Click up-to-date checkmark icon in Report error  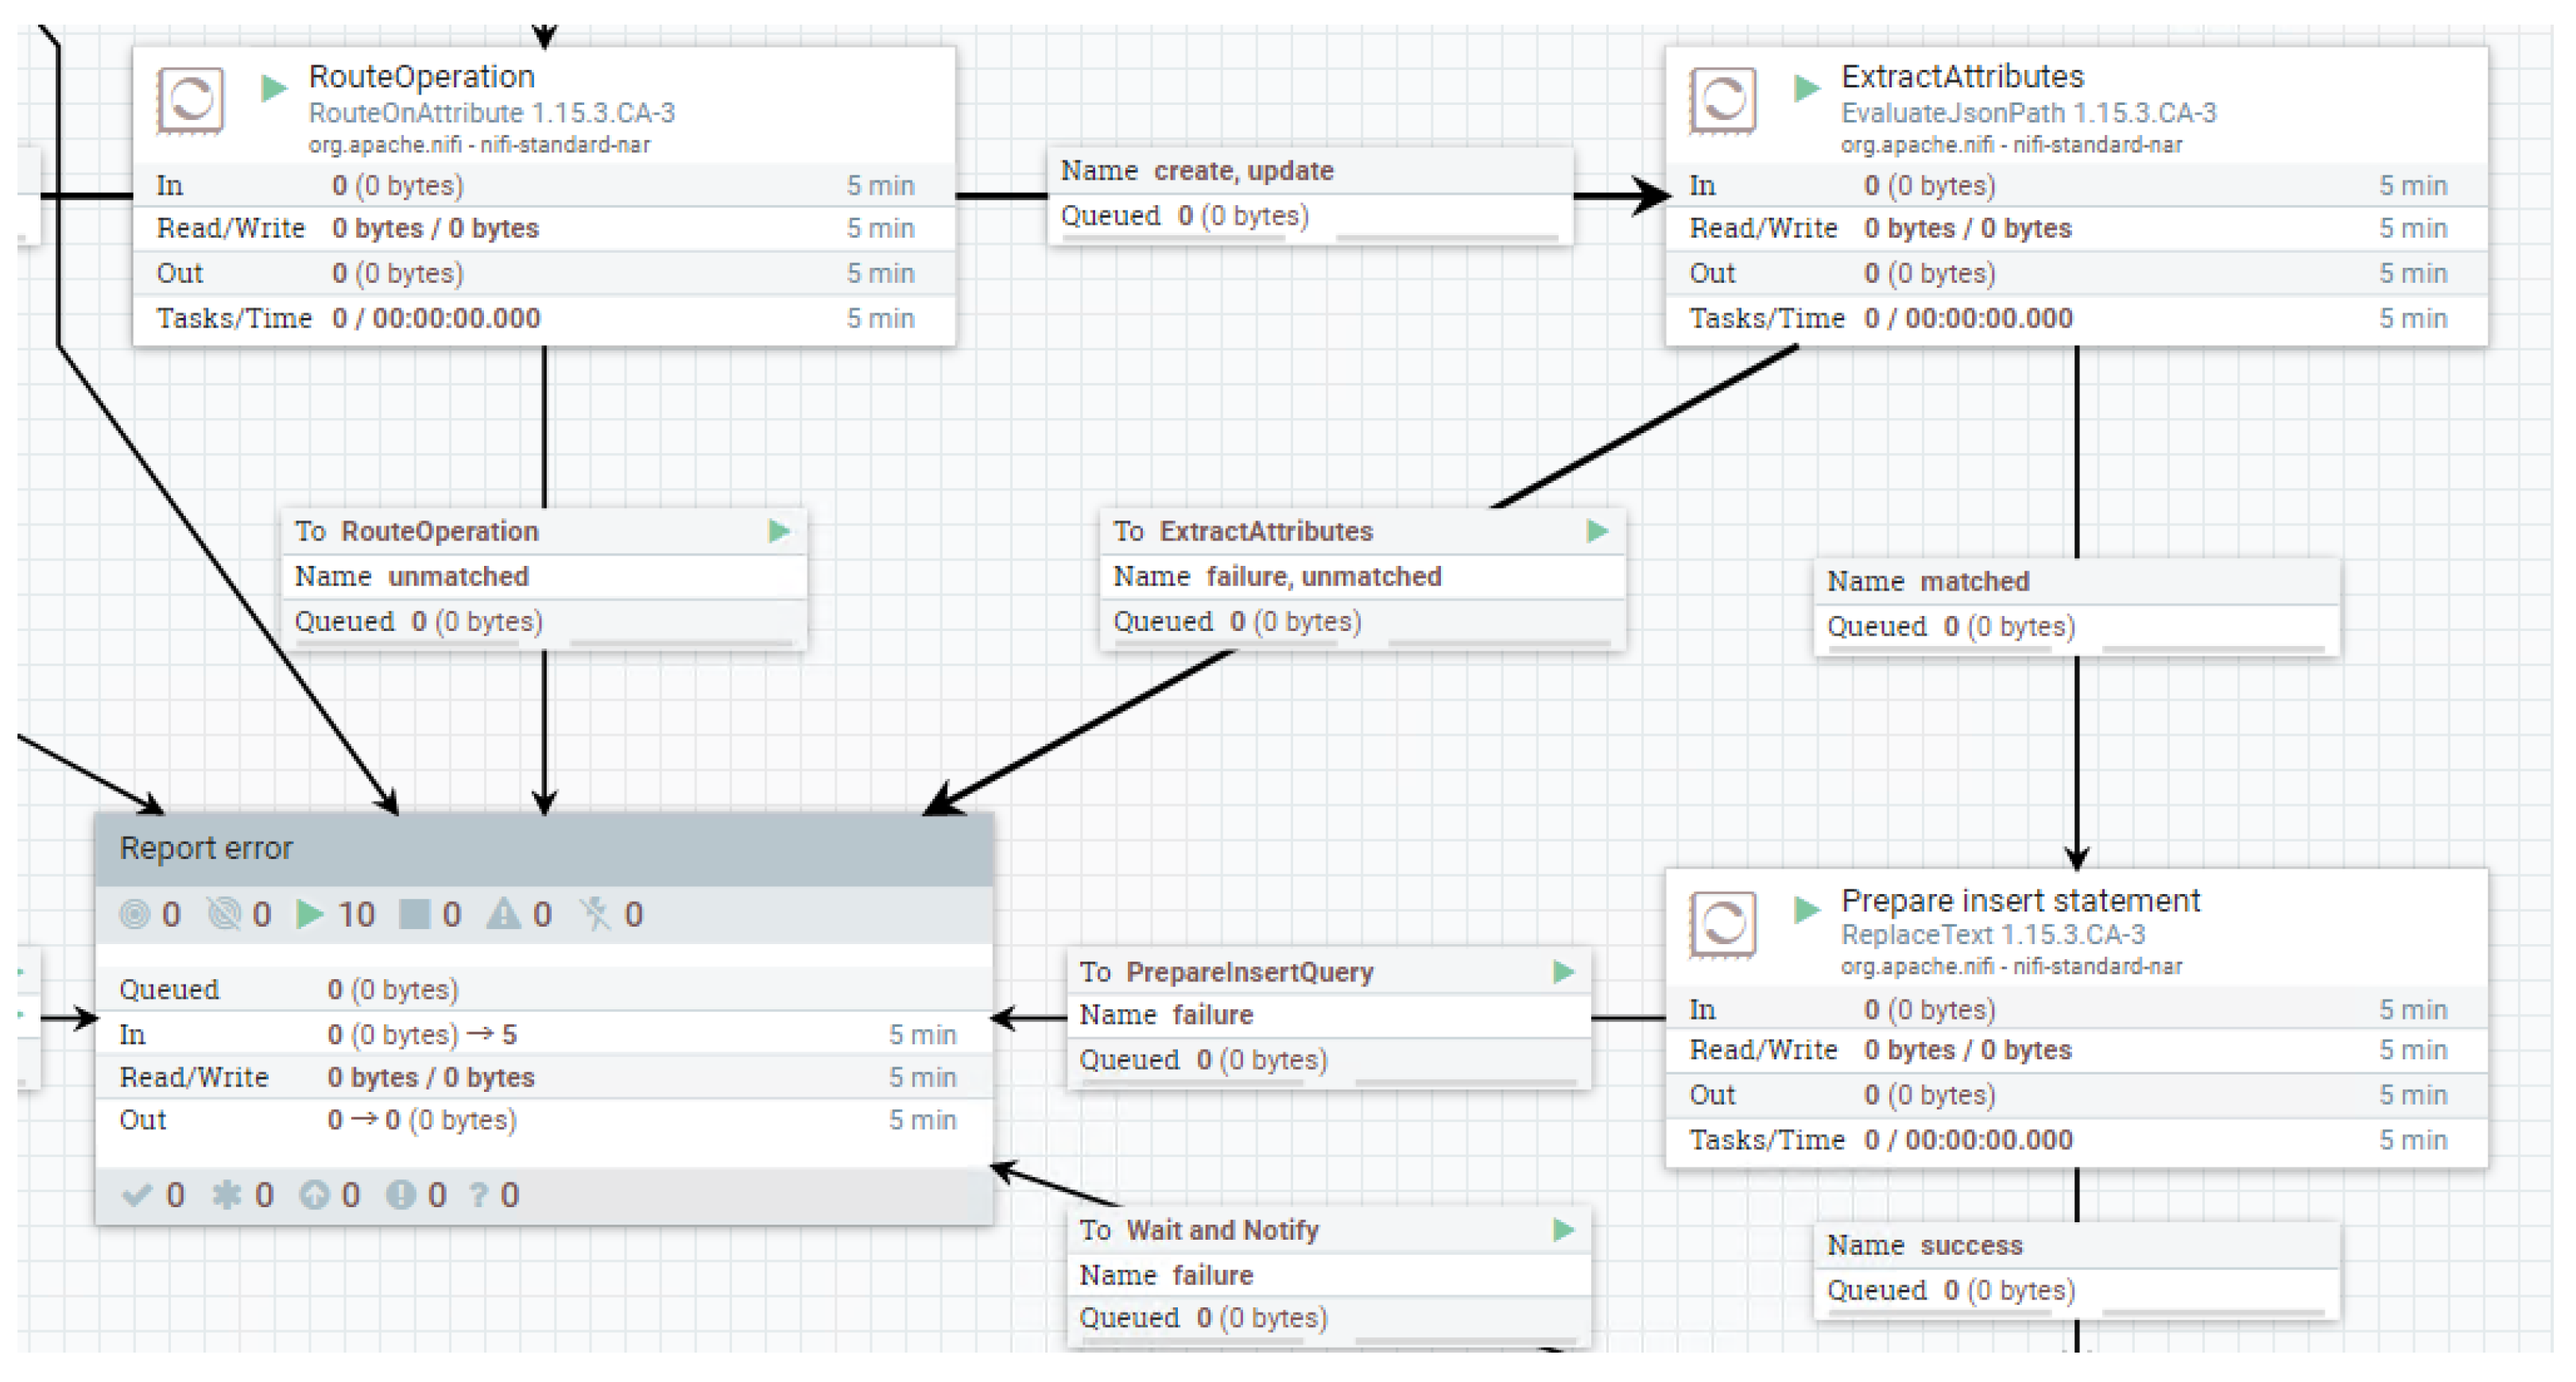[136, 1195]
